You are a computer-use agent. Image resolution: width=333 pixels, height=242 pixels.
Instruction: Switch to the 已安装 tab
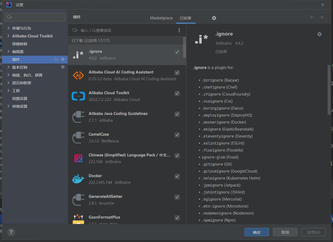pyautogui.click(x=185, y=18)
